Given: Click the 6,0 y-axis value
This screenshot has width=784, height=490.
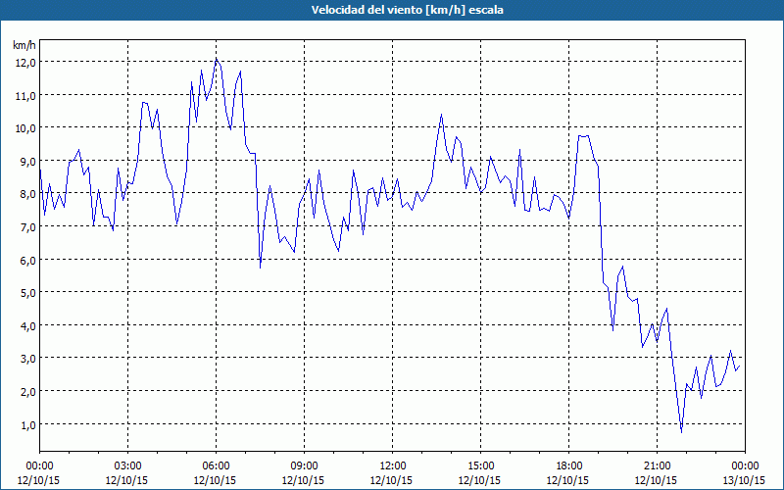Looking at the screenshot, I should pyautogui.click(x=27, y=260).
